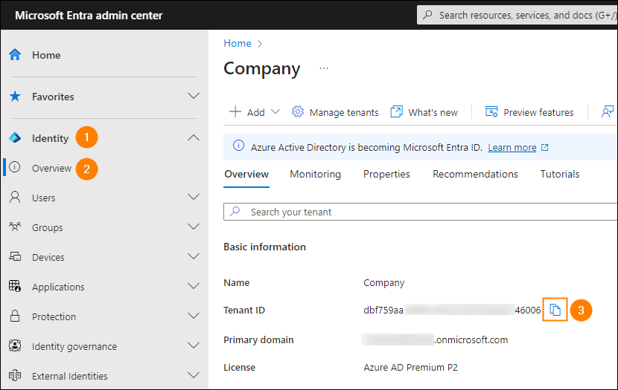Screen dimensions: 618x390
Task: Click the Search your tenant field
Action: pos(421,212)
